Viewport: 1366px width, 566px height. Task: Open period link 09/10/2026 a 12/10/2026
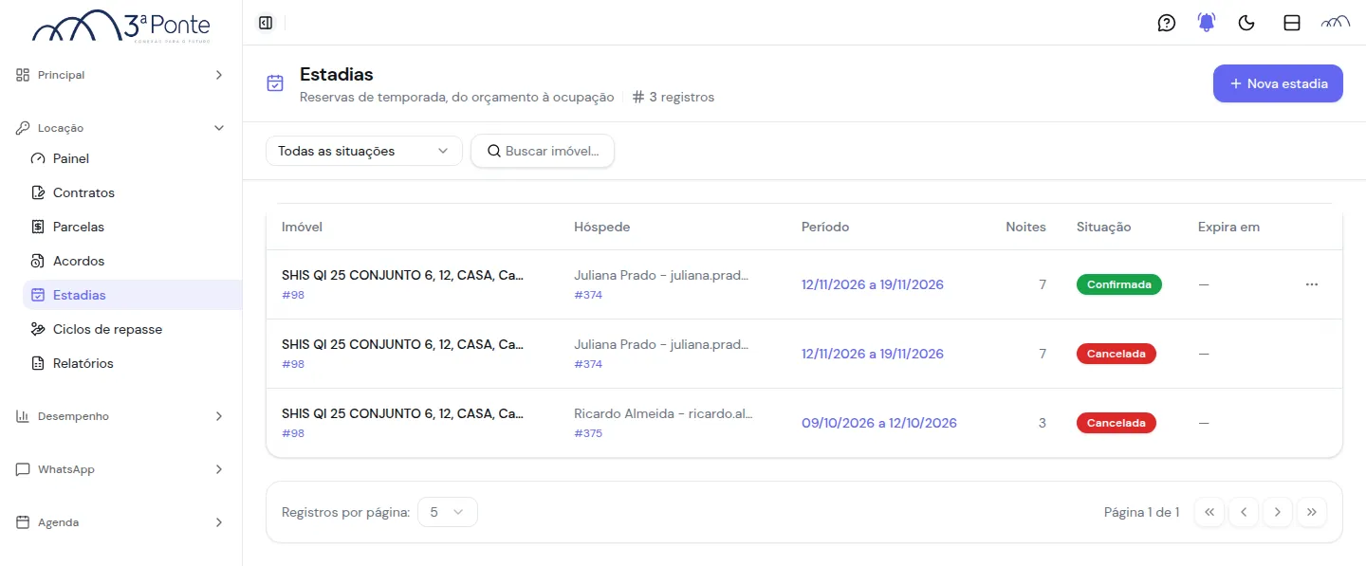click(x=879, y=423)
